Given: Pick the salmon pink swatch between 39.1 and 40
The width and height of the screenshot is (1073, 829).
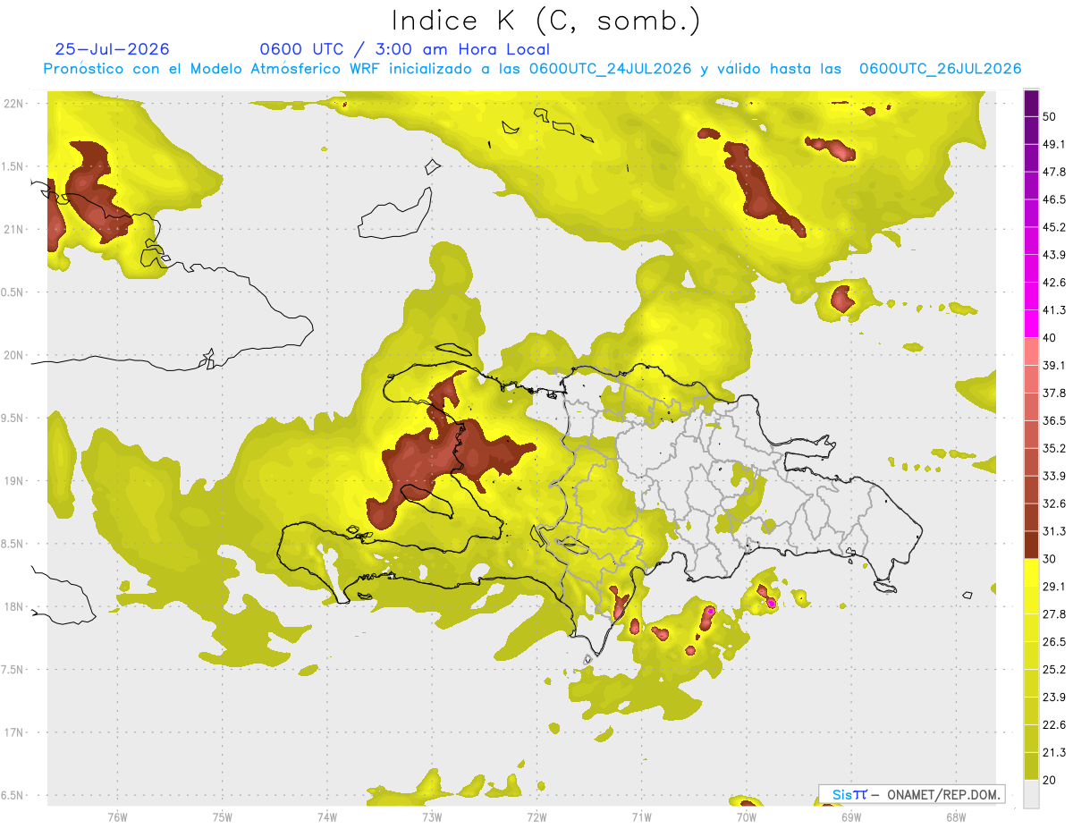Looking at the screenshot, I should 1031,351.
